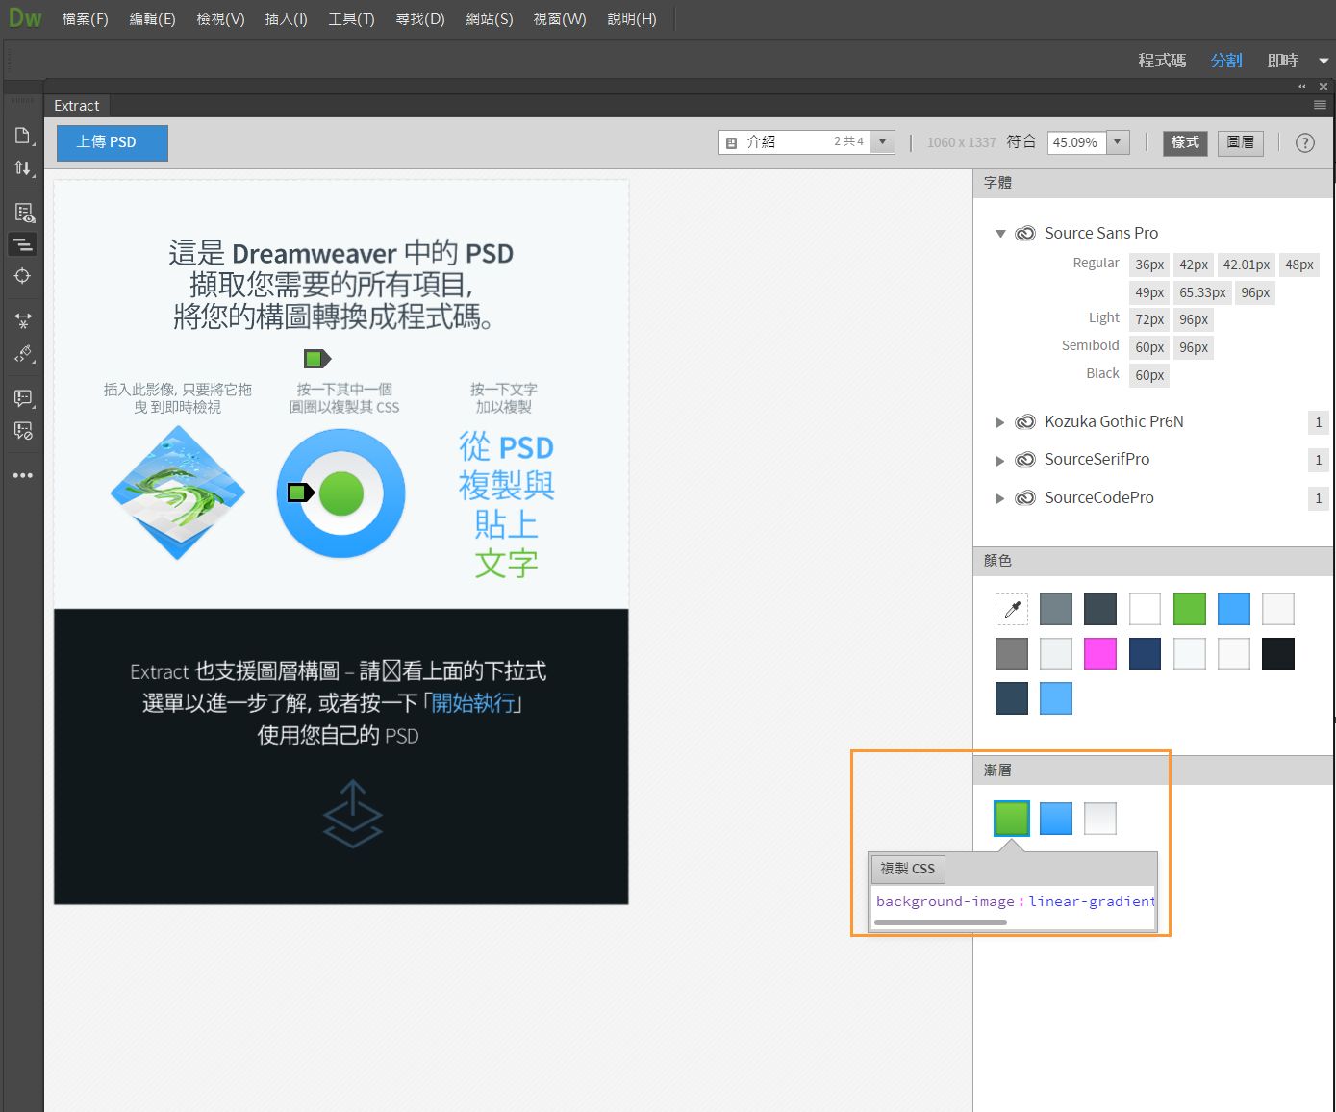Image resolution: width=1336 pixels, height=1112 pixels.
Task: Select the navy blue color swatch
Action: 1145,654
